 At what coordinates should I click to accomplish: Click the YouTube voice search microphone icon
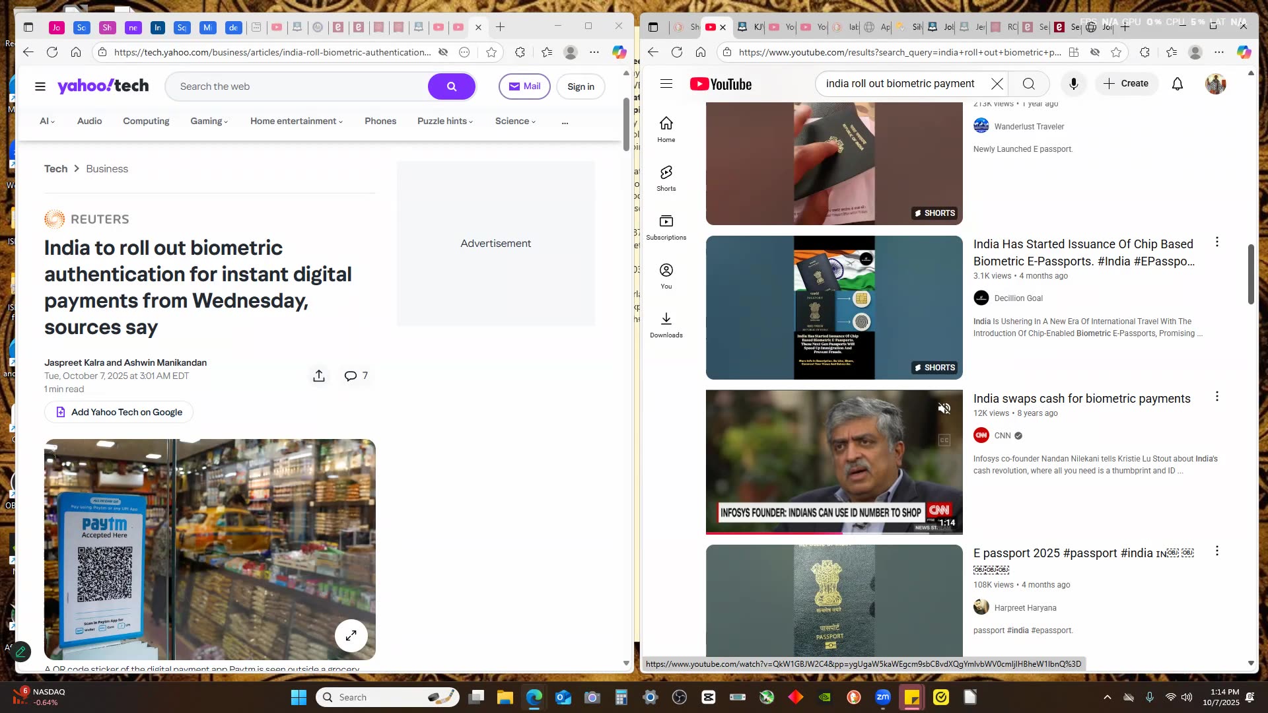click(x=1073, y=84)
